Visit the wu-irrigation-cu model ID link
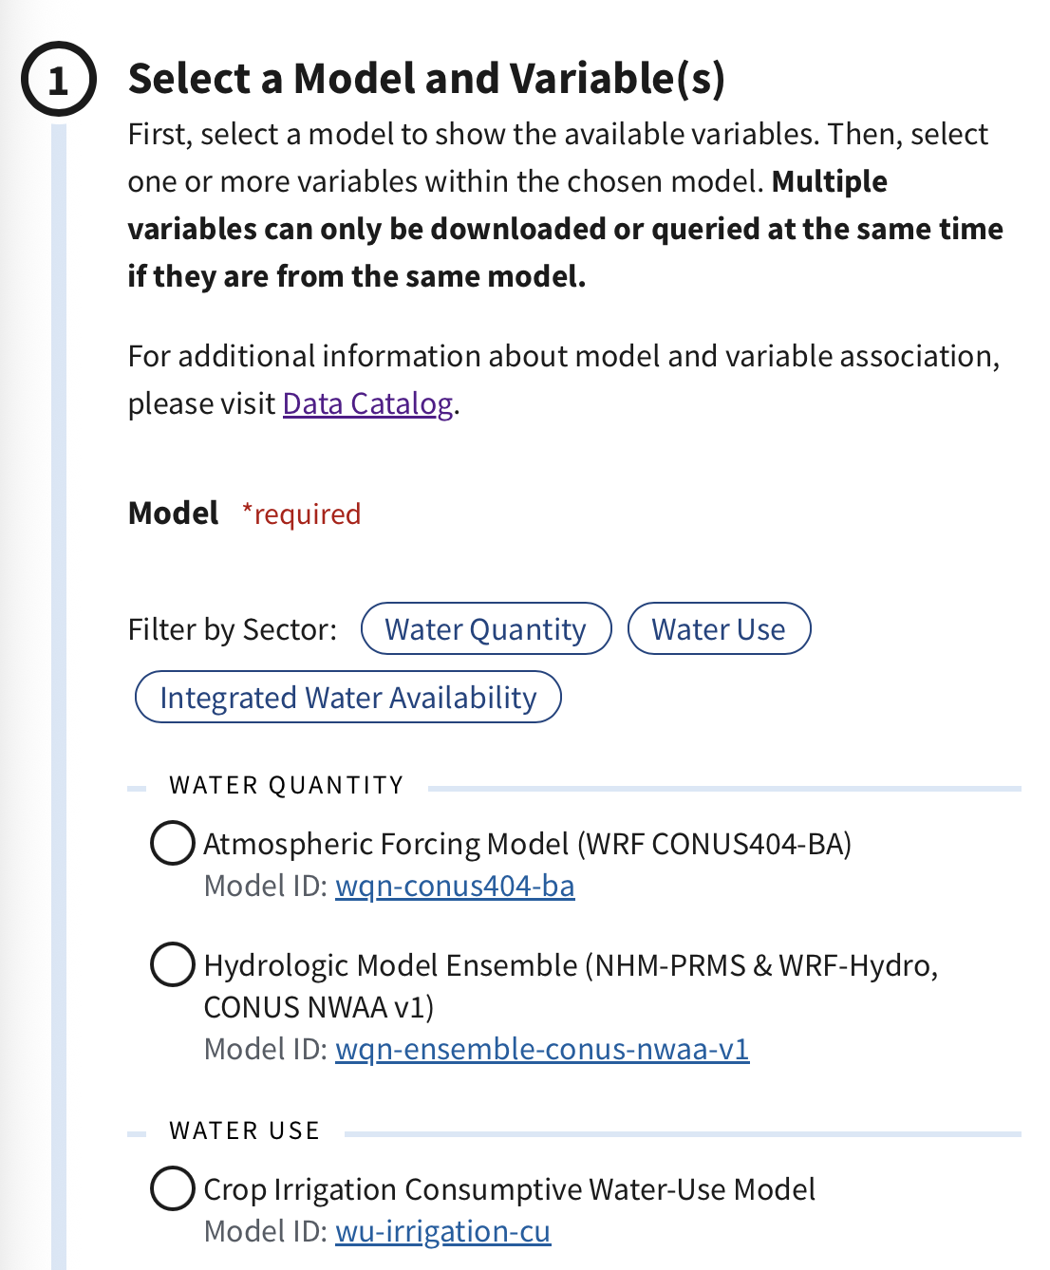The image size is (1050, 1270). (x=442, y=1231)
